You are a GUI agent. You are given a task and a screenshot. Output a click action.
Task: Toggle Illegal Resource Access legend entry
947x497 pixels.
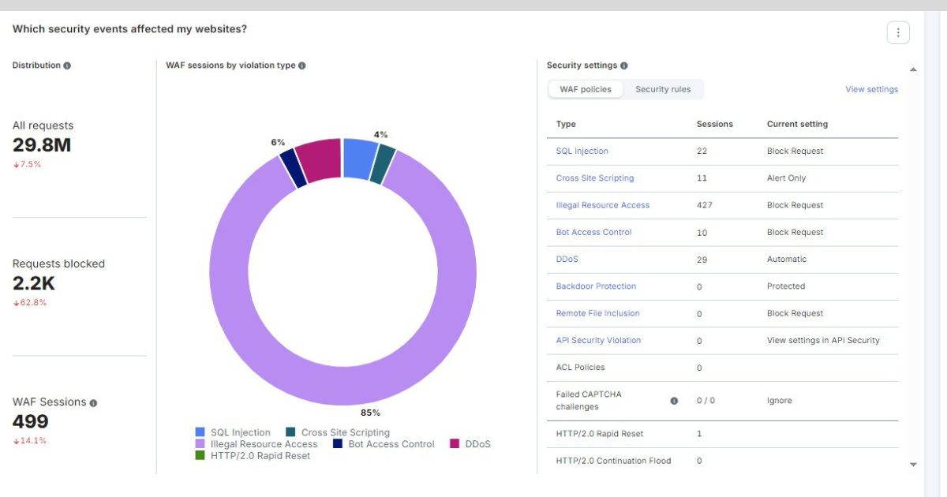[256, 444]
